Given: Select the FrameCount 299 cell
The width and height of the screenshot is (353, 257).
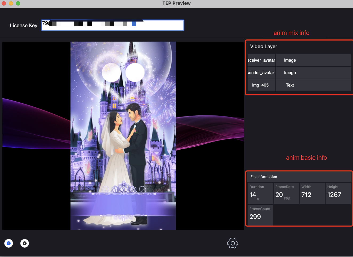Looking at the screenshot, I should [x=260, y=215].
